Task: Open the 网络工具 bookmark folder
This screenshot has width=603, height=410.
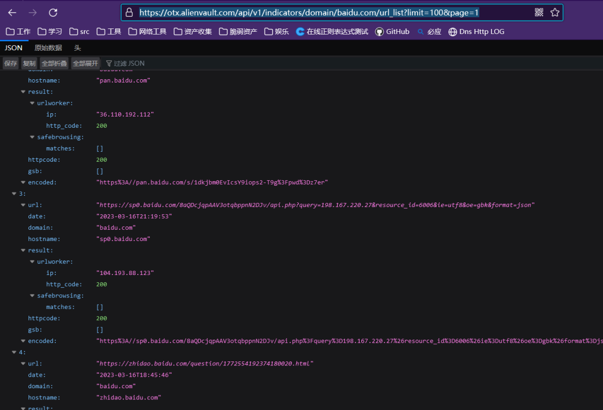Action: [147, 31]
